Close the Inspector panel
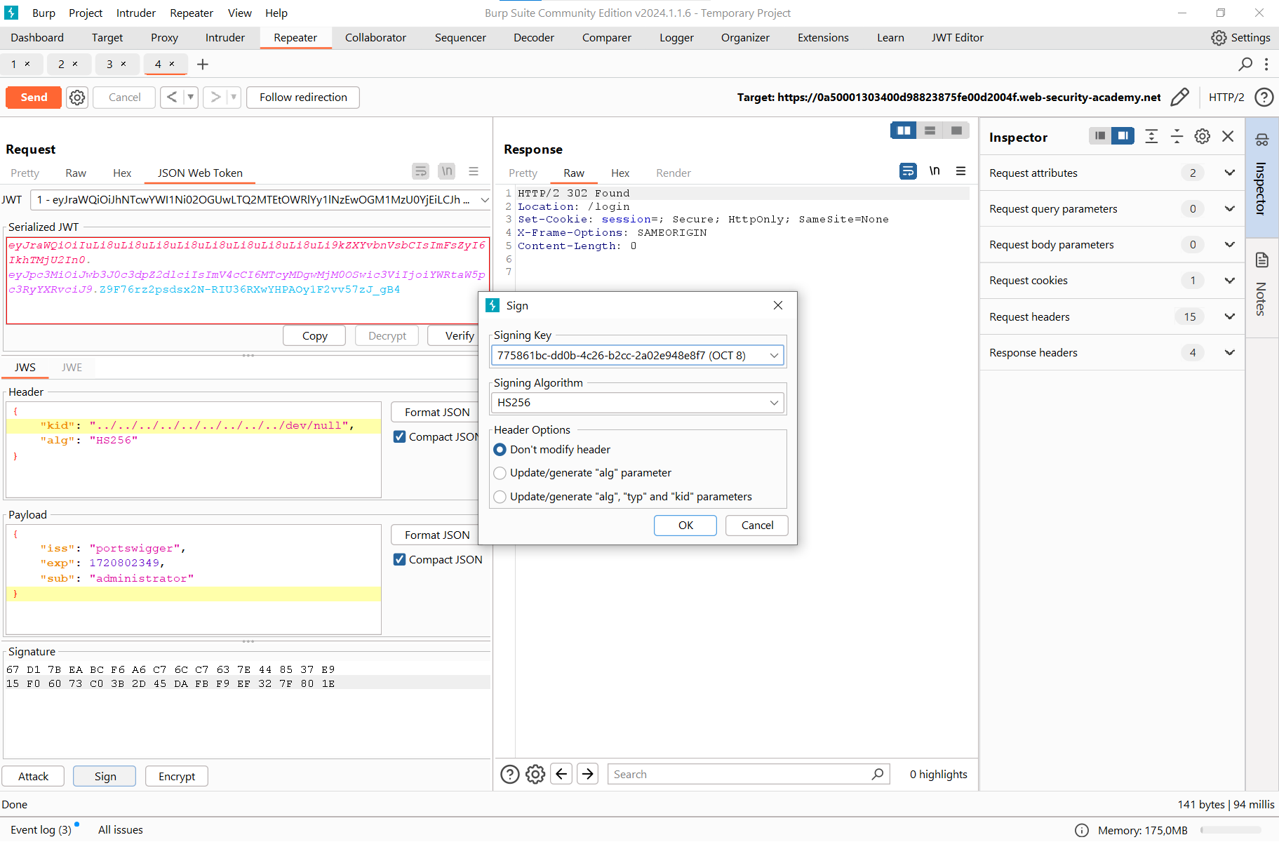Screen dimensions: 1279x842 click(1228, 136)
